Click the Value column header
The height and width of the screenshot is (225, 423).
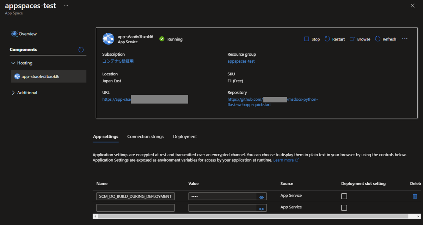(x=194, y=183)
